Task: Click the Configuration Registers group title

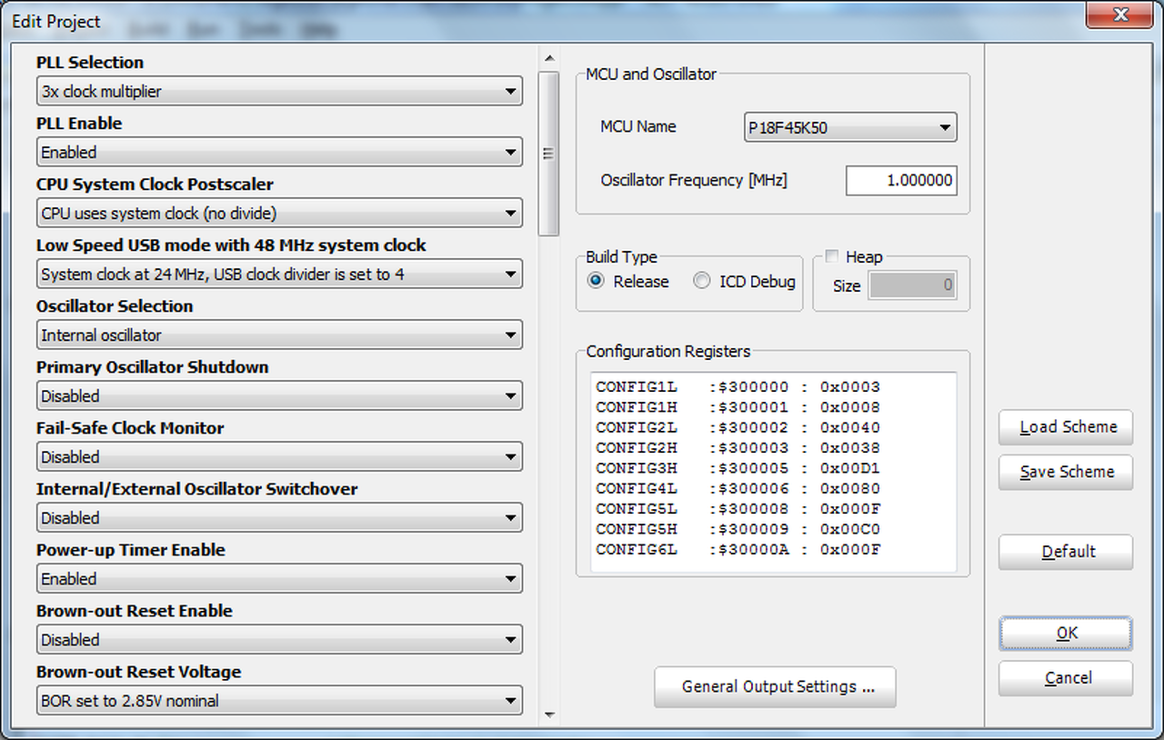Action: (668, 351)
